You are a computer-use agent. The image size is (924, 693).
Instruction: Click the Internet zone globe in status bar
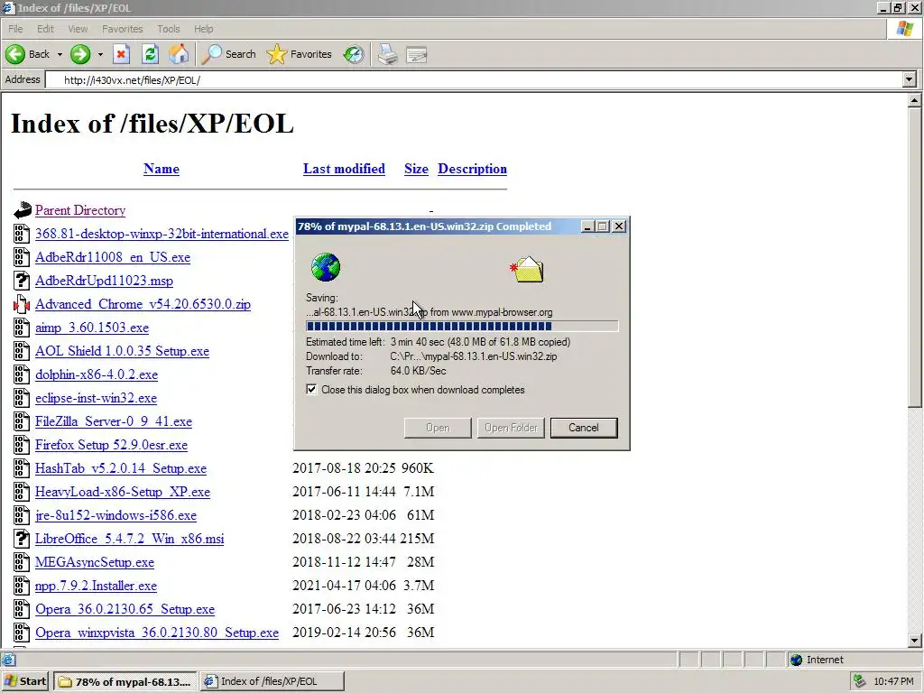(796, 660)
